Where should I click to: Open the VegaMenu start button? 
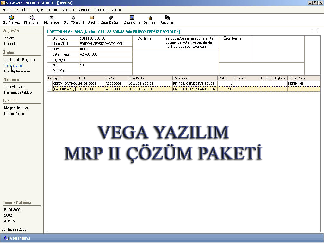pyautogui.click(x=17, y=238)
